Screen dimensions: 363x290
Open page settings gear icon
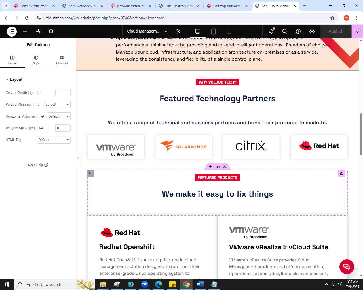[x=178, y=31]
